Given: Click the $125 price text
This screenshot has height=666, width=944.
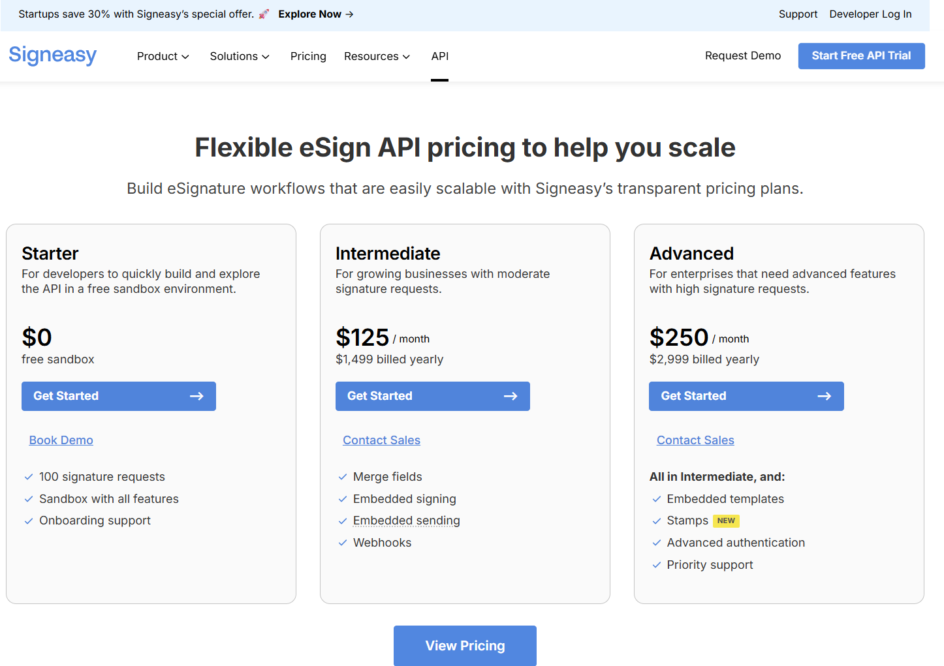Looking at the screenshot, I should (362, 337).
